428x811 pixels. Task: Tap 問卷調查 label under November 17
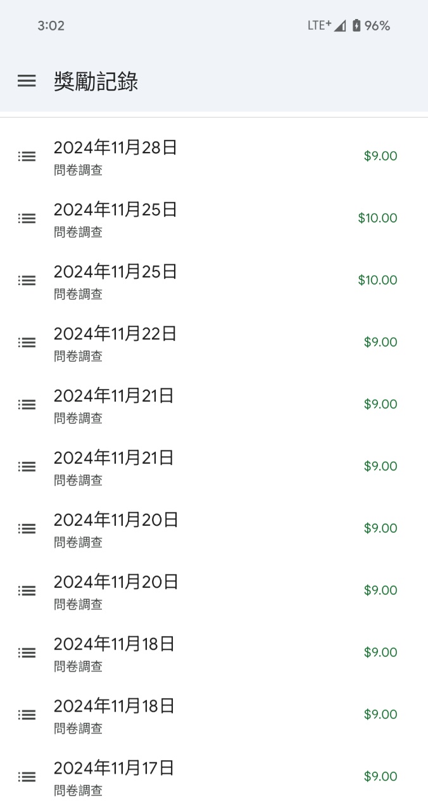[x=78, y=791]
